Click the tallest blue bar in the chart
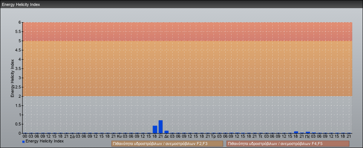 pos(161,127)
